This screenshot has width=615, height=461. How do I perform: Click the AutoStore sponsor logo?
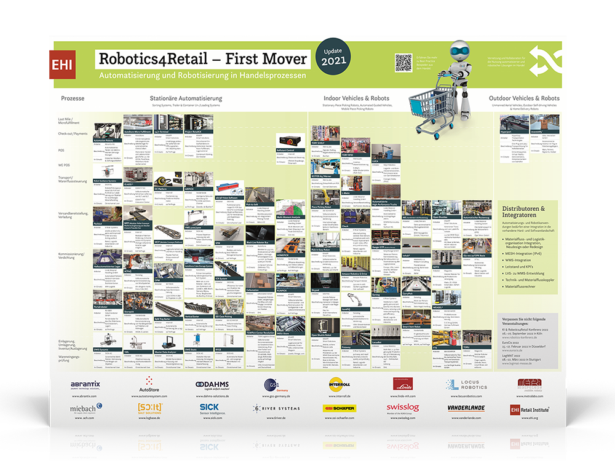click(x=146, y=384)
